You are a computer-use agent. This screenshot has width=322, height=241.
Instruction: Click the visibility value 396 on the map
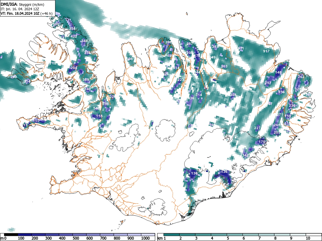168,42
